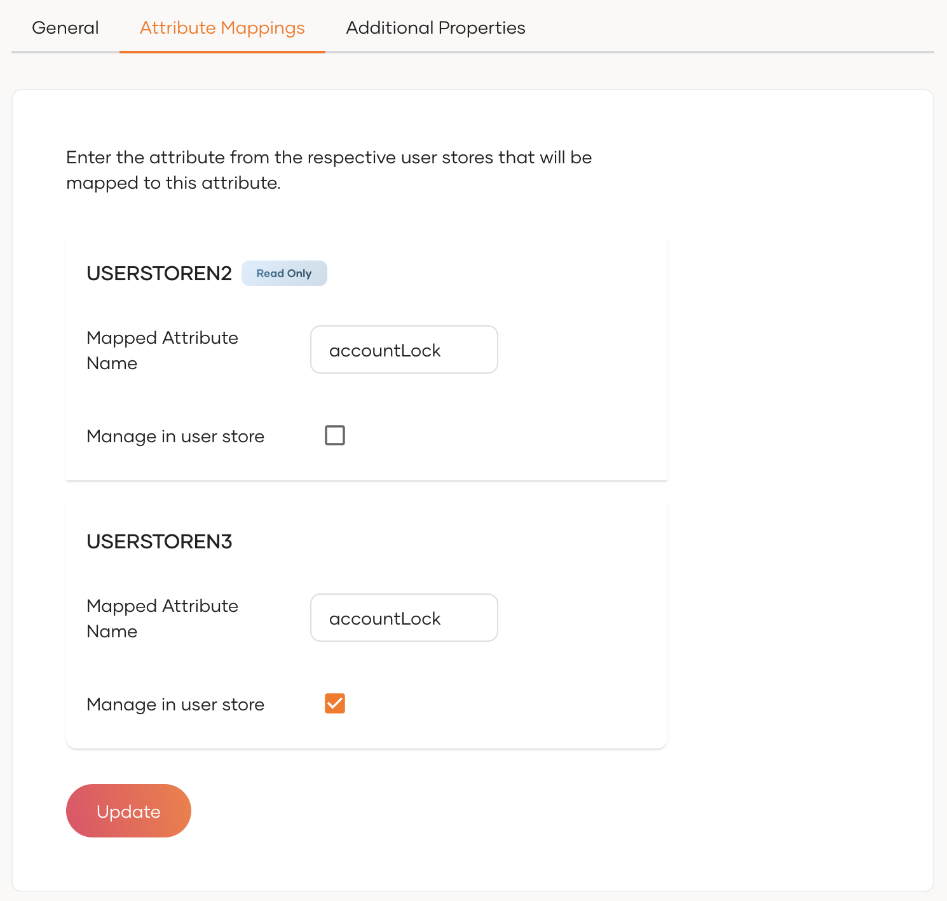Click USERSTOREN2 Mapped Attribute Name label
This screenshot has height=901, width=947.
pos(162,350)
